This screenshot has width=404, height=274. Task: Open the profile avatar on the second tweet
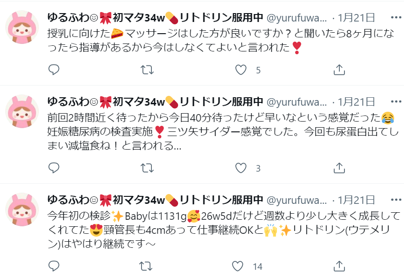click(22, 111)
